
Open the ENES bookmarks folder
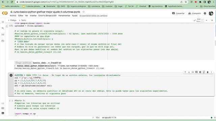pos(61,6)
